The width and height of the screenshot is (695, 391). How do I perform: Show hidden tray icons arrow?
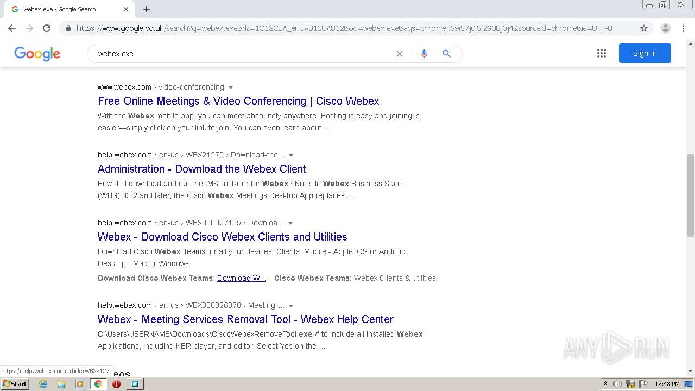pyautogui.click(x=605, y=384)
